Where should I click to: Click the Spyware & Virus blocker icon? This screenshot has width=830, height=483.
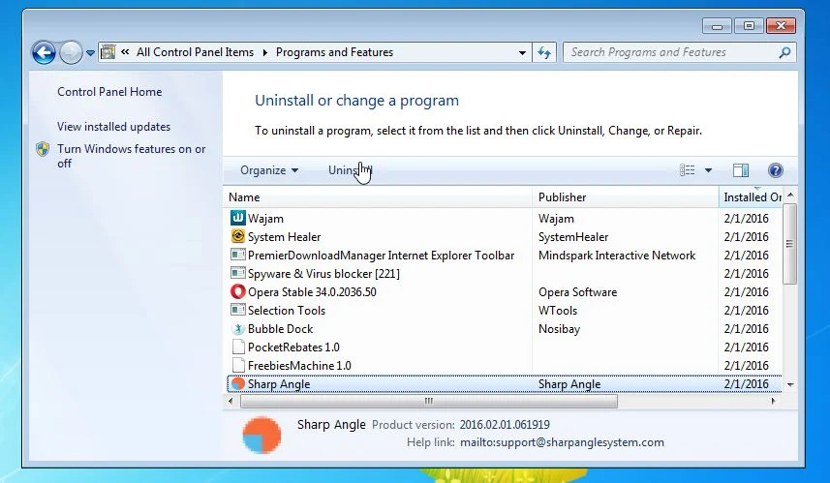click(x=238, y=273)
